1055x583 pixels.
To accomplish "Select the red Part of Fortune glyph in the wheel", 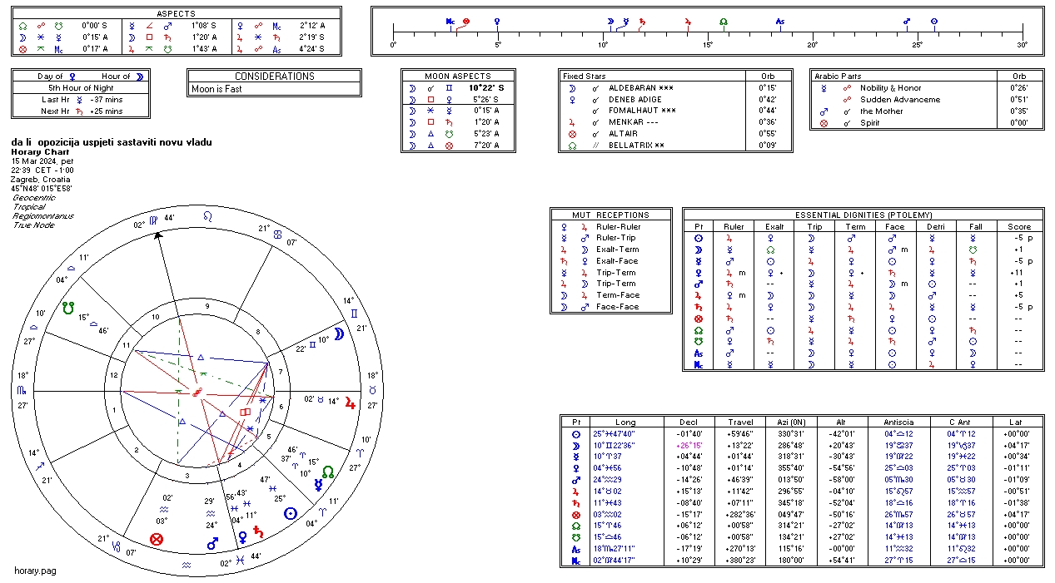I will 155,539.
